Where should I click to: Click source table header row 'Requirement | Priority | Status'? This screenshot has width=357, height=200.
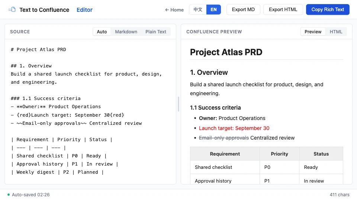[61, 140]
